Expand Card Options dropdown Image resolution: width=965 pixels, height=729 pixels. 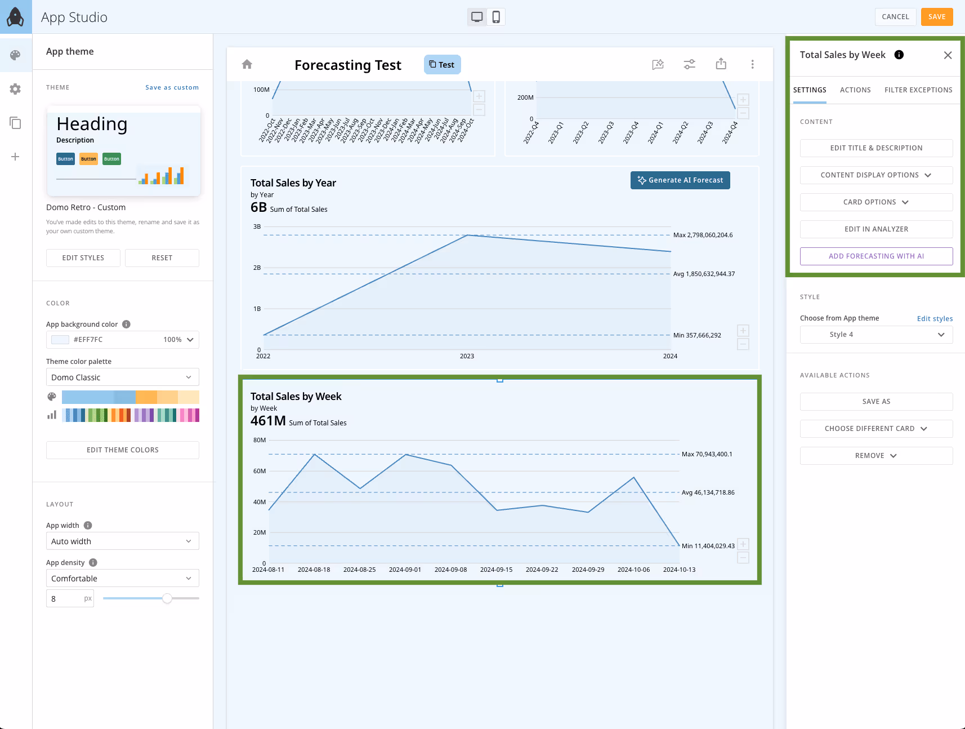[876, 202]
